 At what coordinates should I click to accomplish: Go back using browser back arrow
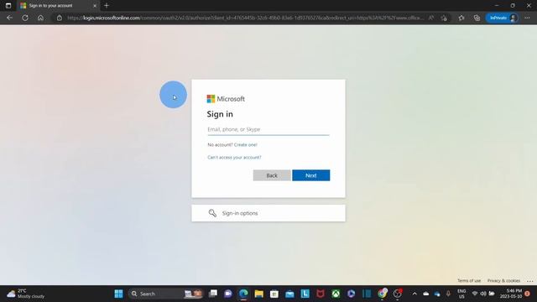pos(9,18)
